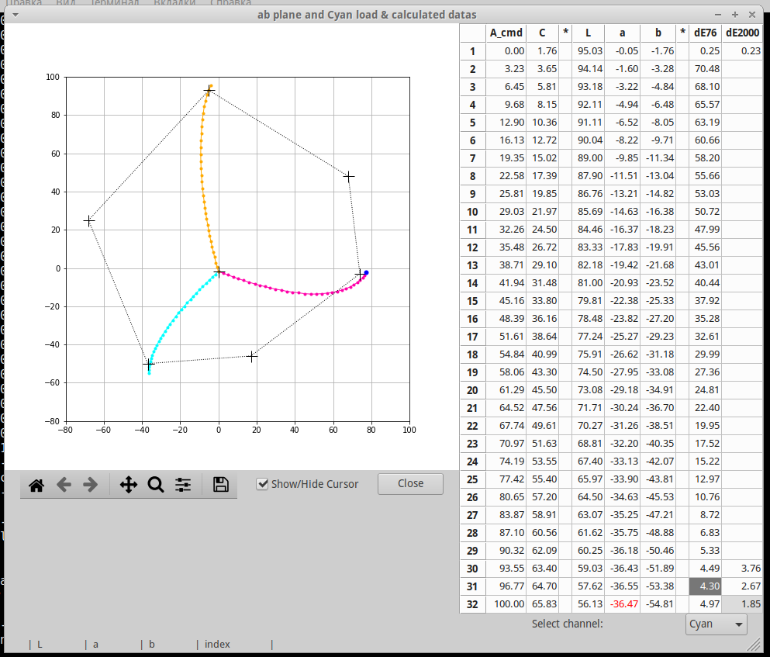Click the L column header
The image size is (770, 657).
(x=588, y=33)
